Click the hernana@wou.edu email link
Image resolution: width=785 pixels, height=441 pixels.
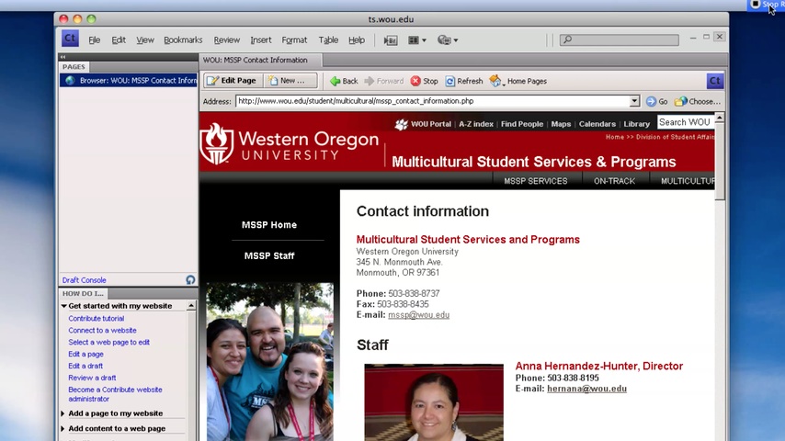pyautogui.click(x=586, y=389)
